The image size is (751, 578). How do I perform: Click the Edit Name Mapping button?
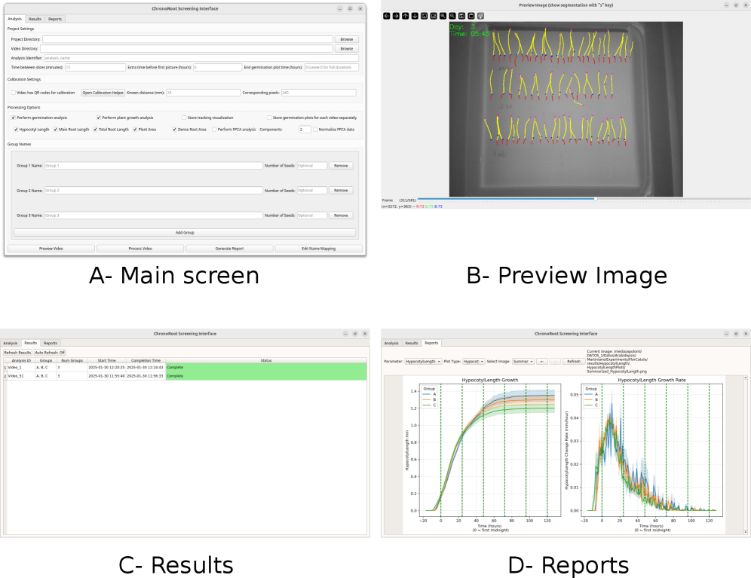point(318,249)
